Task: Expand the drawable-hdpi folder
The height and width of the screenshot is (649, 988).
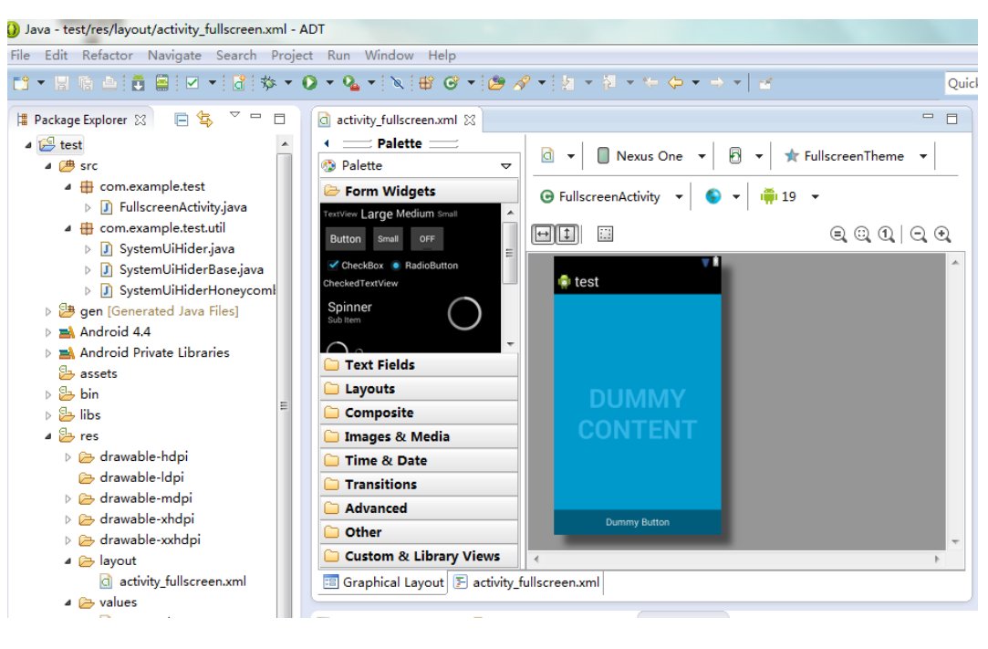Action: point(68,456)
